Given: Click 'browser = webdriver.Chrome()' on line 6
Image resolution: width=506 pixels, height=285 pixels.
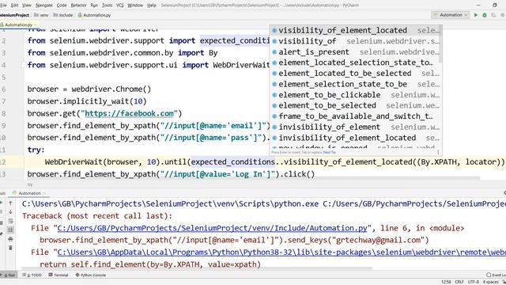Looking at the screenshot, I should (x=89, y=89).
